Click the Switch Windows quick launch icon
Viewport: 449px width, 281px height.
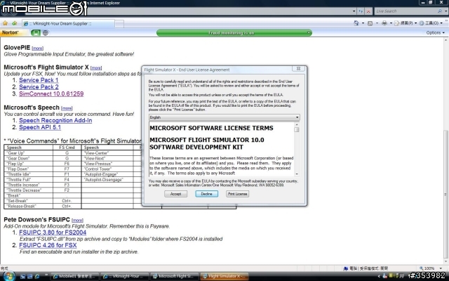click(29, 276)
